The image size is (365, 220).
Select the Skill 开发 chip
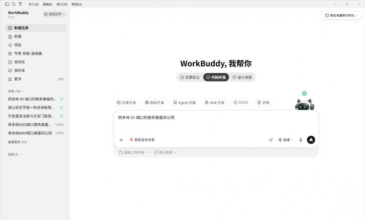(x=214, y=102)
